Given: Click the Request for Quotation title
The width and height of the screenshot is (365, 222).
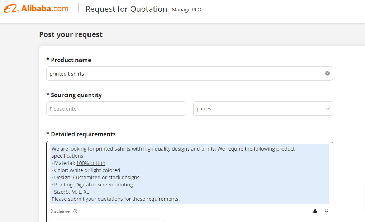Looking at the screenshot, I should pyautogui.click(x=126, y=9).
